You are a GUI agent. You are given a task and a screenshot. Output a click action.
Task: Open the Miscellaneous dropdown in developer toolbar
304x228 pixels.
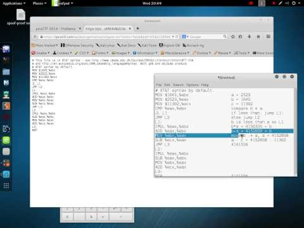click(175, 53)
